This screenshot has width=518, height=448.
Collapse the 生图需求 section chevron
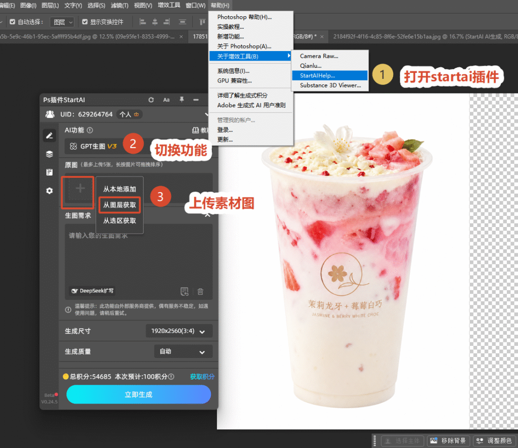click(207, 215)
